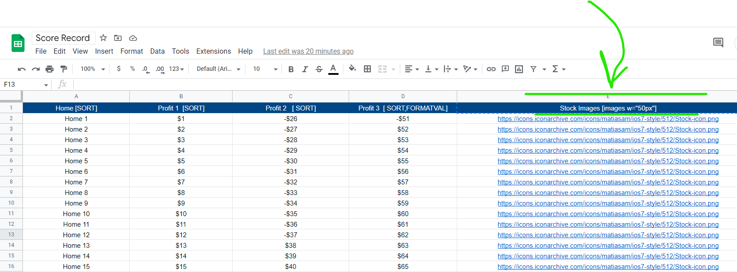Open the text color picker
Viewport: 737px width, 272px height.
(333, 69)
